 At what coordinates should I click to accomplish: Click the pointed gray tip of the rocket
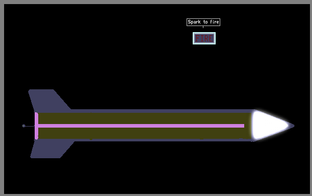292,126
